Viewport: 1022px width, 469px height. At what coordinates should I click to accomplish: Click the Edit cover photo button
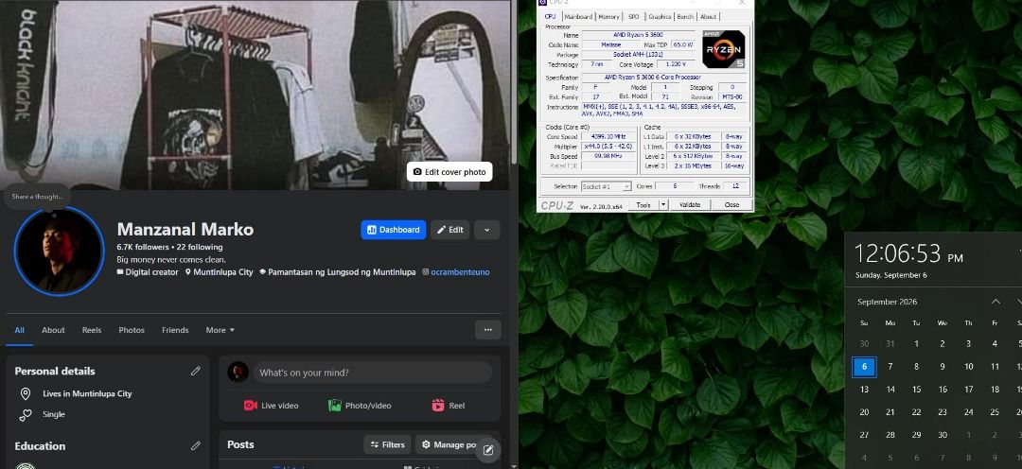(x=449, y=172)
